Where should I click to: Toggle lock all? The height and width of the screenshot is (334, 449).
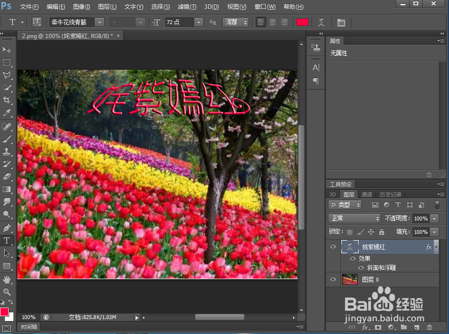point(382,231)
